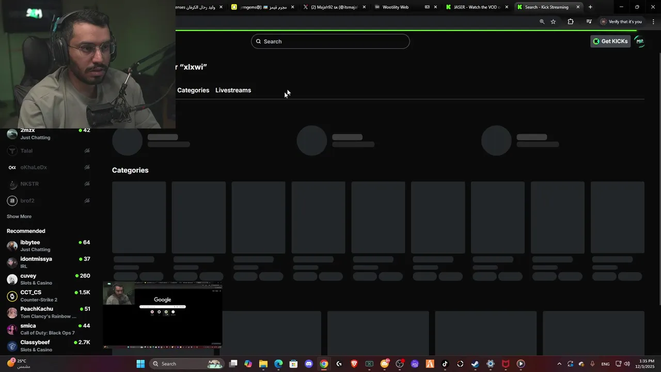Switch to the Majah92 X browser tab
The height and width of the screenshot is (372, 661).
tap(334, 7)
